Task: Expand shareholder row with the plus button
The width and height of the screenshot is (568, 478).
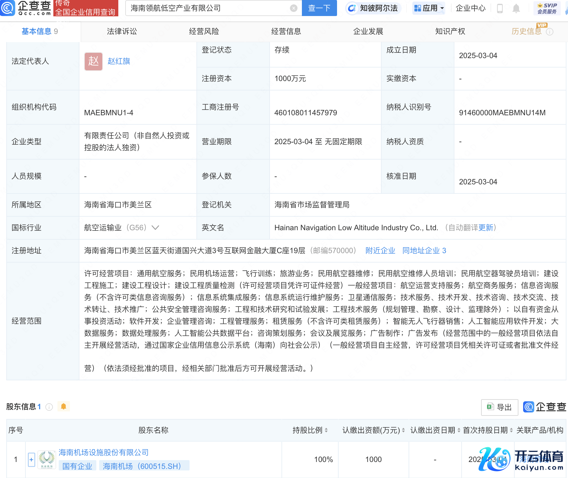Action: coord(31,460)
